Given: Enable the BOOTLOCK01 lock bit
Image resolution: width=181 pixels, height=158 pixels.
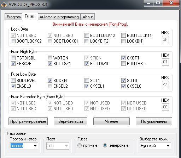Looking at the screenshot, I should coord(50,41).
